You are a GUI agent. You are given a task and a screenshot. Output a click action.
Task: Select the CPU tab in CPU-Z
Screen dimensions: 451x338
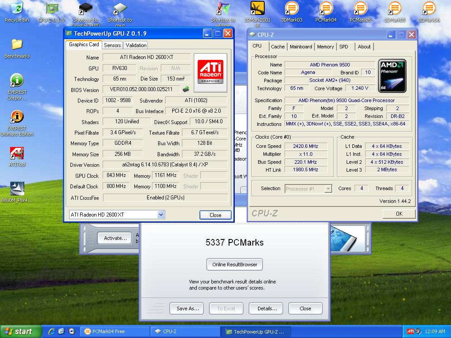click(x=257, y=46)
